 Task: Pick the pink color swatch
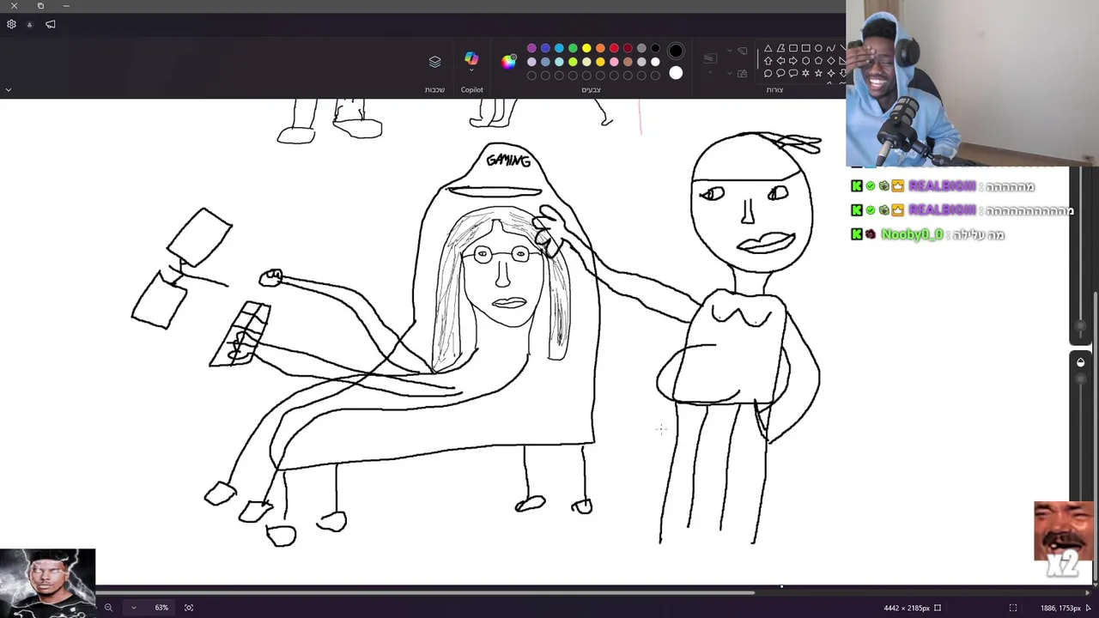coord(614,62)
